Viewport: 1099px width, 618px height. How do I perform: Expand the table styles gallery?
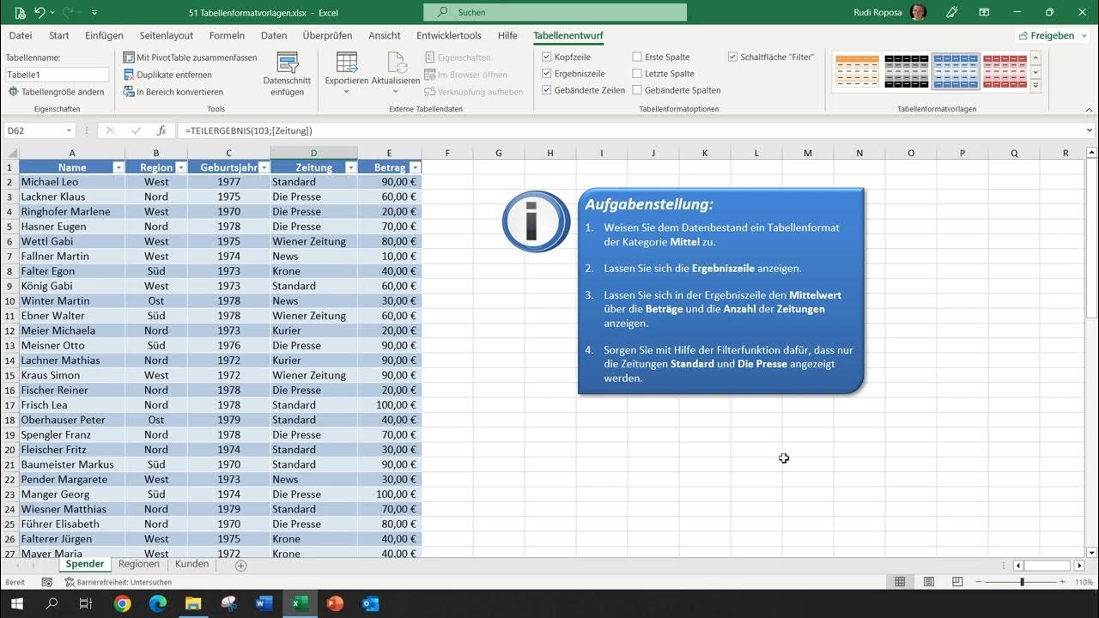(x=1035, y=86)
